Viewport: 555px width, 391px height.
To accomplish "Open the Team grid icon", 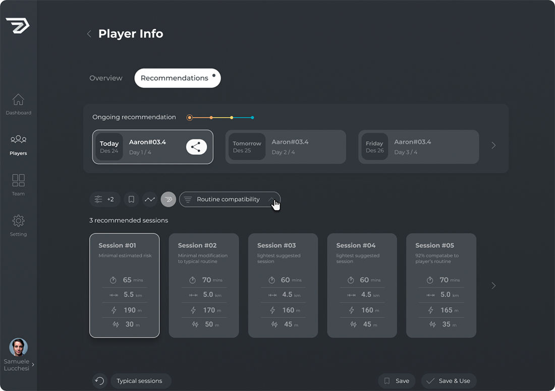I will coord(18,180).
